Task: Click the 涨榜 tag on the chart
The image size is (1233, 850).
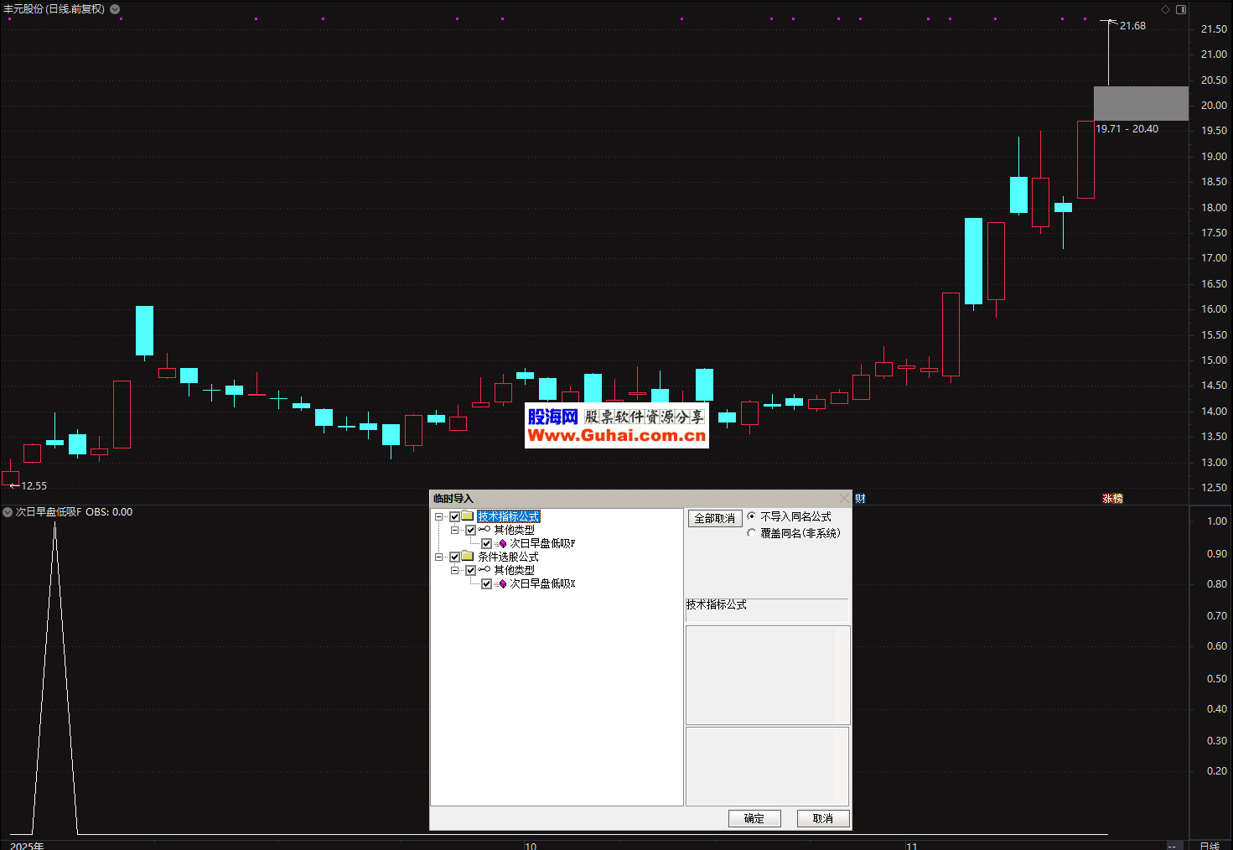Action: pyautogui.click(x=1112, y=499)
